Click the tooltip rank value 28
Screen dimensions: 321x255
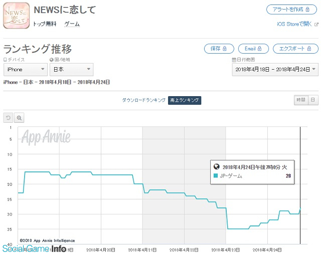[x=288, y=176]
